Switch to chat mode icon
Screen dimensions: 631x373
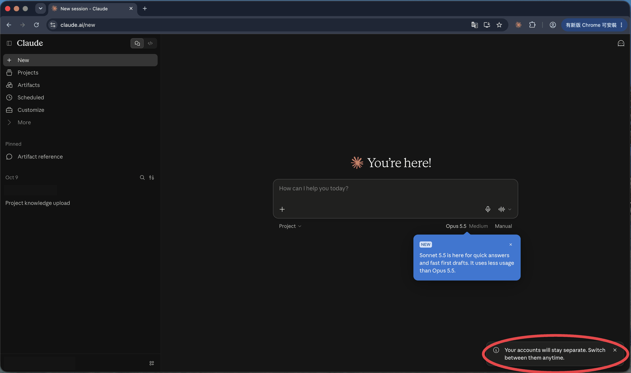point(137,43)
